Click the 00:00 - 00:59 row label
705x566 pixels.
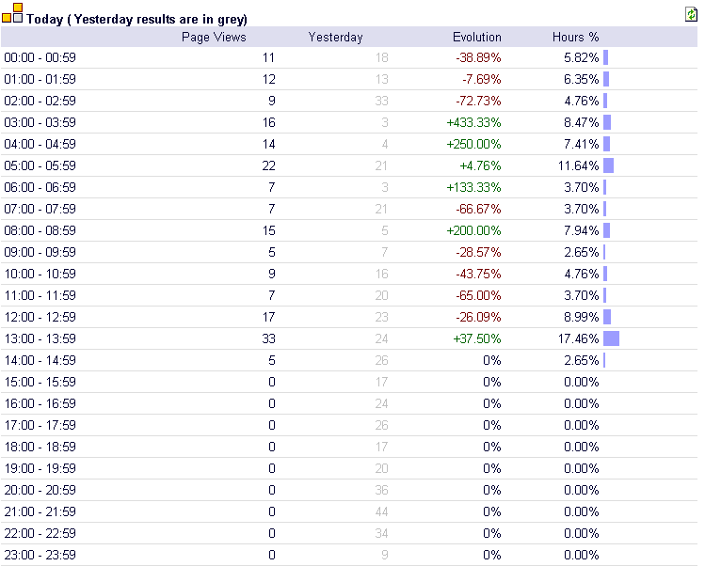click(x=40, y=58)
